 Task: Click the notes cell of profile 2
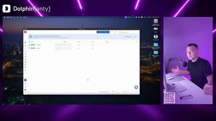click(x=79, y=45)
